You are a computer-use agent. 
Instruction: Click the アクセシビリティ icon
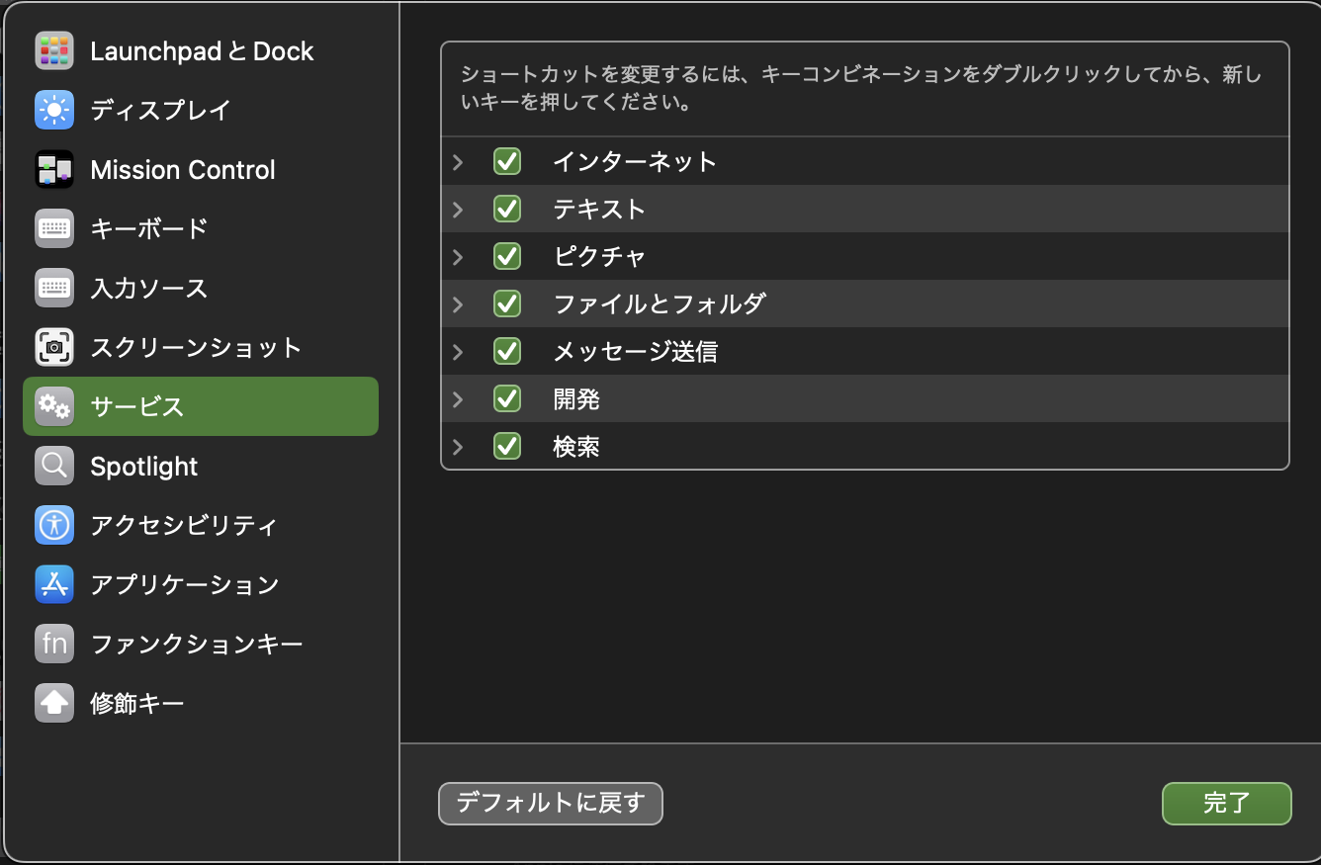[54, 525]
